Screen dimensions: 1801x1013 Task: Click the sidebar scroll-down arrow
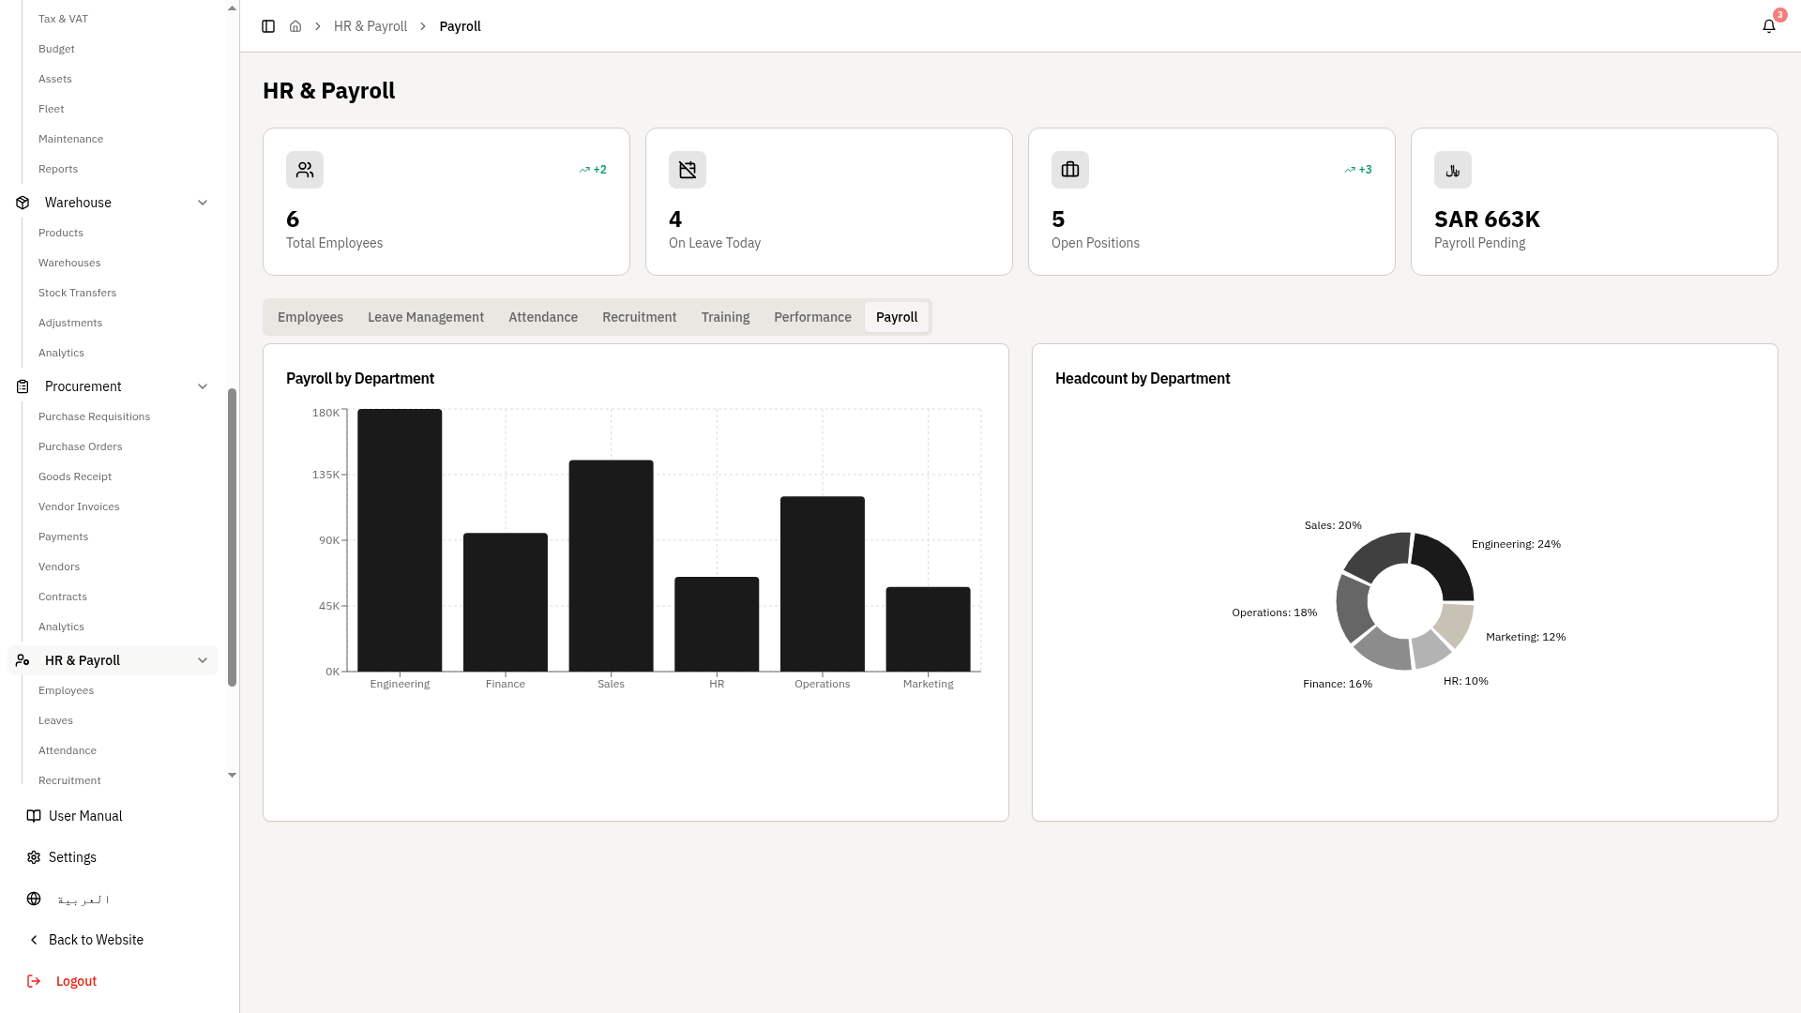click(233, 776)
